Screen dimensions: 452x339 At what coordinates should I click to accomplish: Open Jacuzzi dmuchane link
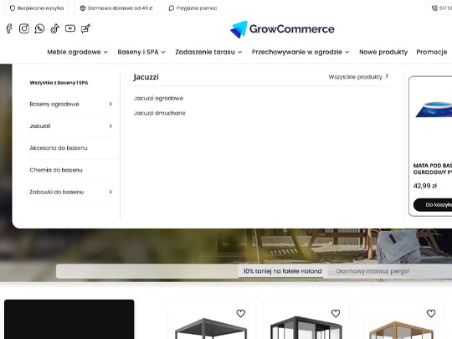[x=159, y=113]
